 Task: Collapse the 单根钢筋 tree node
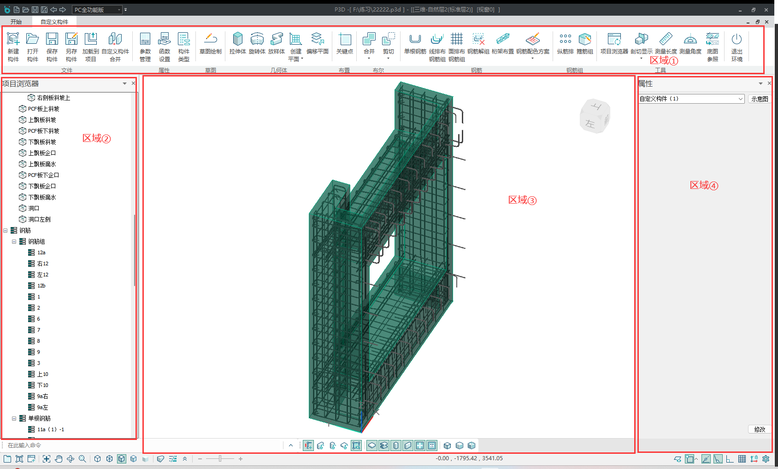coord(14,418)
